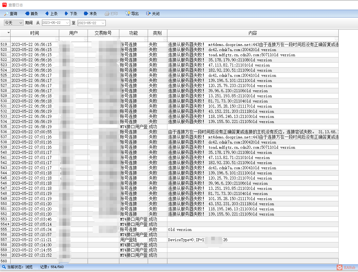Open the start date 2023-05-22 picker
358x272 pixels.
point(67,23)
